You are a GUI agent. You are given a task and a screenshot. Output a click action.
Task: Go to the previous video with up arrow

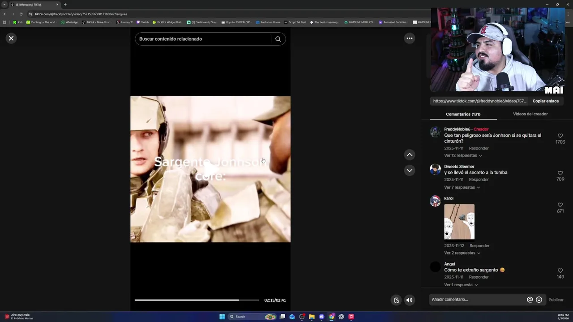click(x=409, y=155)
